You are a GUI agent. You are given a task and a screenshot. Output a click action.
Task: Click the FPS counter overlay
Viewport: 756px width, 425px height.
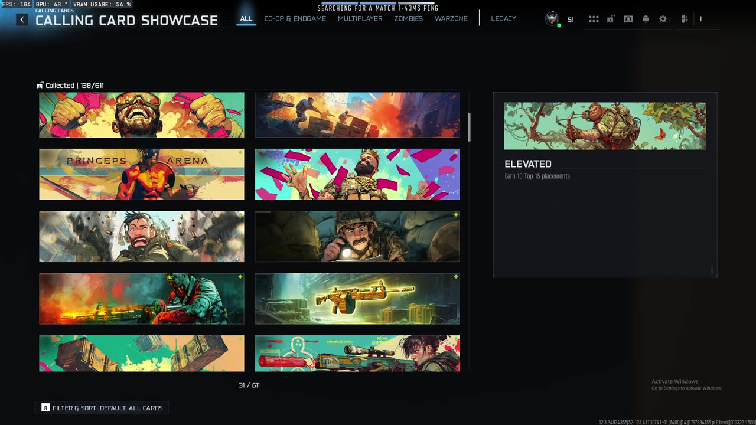click(17, 4)
